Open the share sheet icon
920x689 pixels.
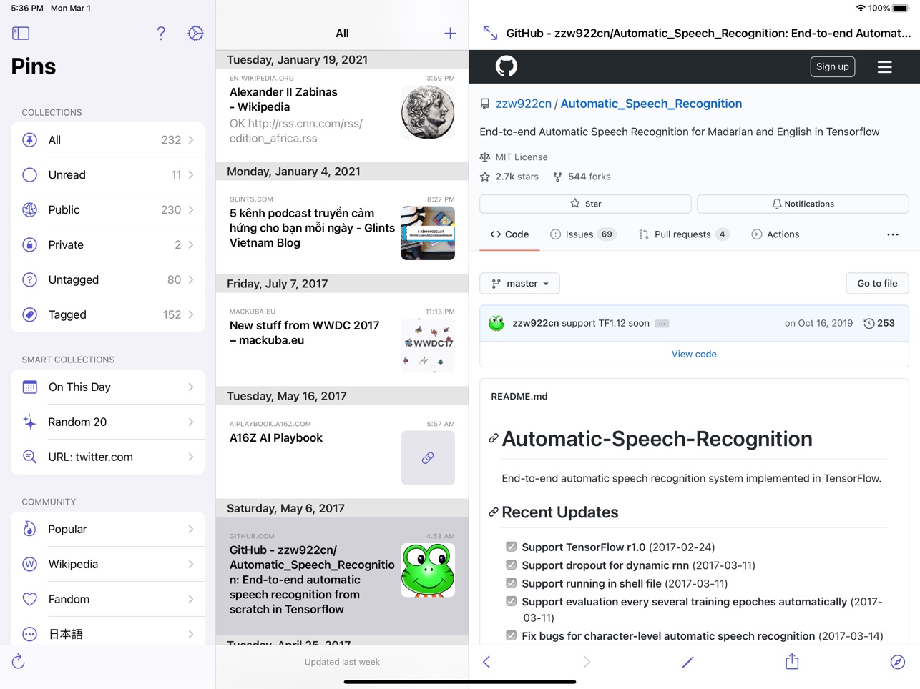tap(792, 662)
